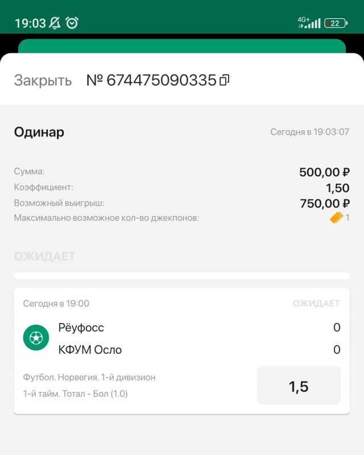Viewport: 364px width, 455px height.
Task: Tap the ОЖИДАЕТ status section label
Action: click(x=44, y=257)
